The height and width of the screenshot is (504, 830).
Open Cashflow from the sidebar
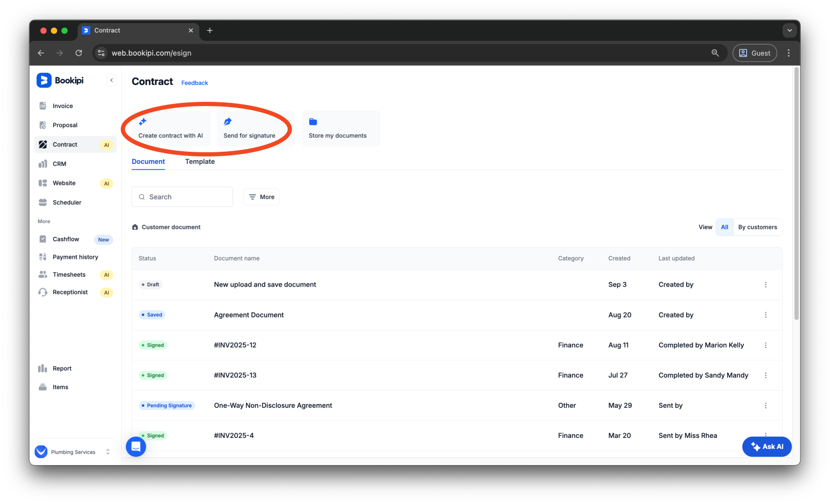pyautogui.click(x=66, y=239)
